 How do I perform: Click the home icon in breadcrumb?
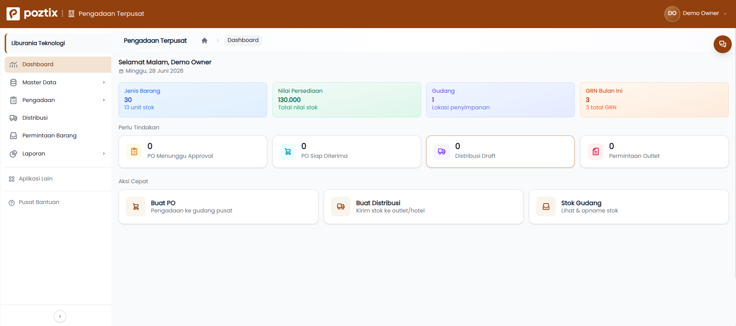[204, 40]
